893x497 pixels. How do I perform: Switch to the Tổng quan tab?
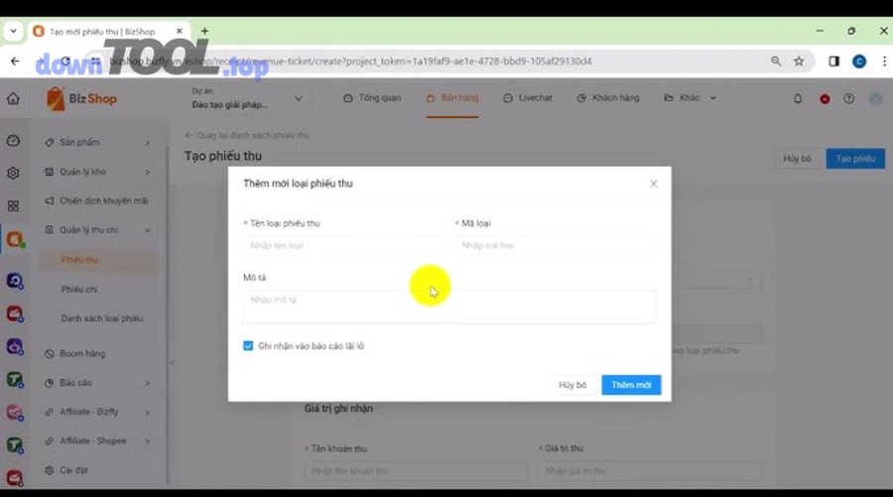(372, 98)
